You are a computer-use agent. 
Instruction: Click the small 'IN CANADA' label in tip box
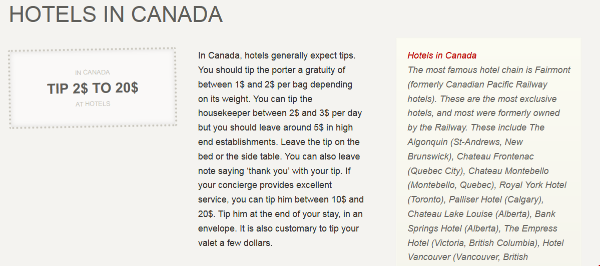[x=93, y=72]
